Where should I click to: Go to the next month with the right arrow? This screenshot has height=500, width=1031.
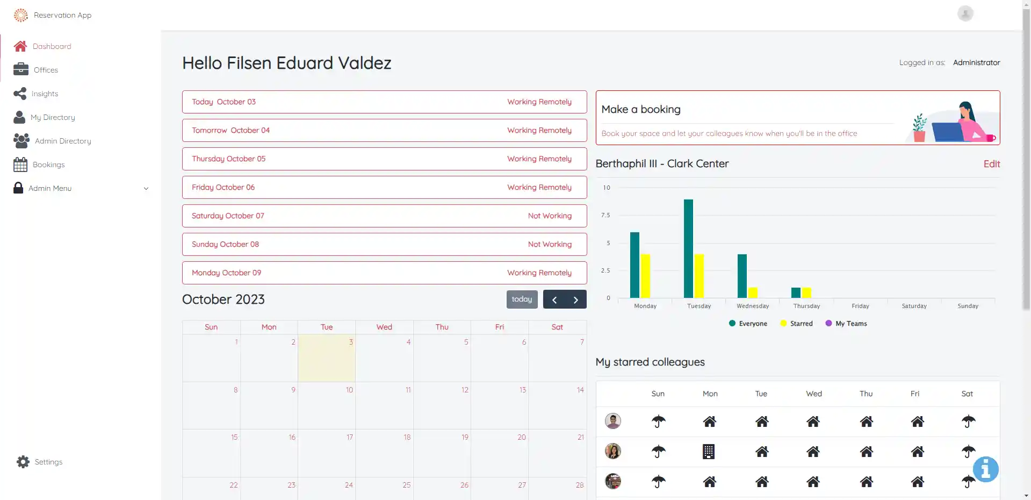[x=575, y=299]
